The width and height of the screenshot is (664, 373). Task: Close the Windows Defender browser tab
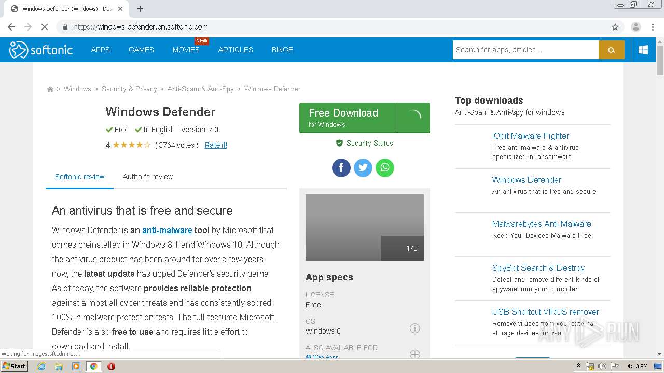pos(120,9)
